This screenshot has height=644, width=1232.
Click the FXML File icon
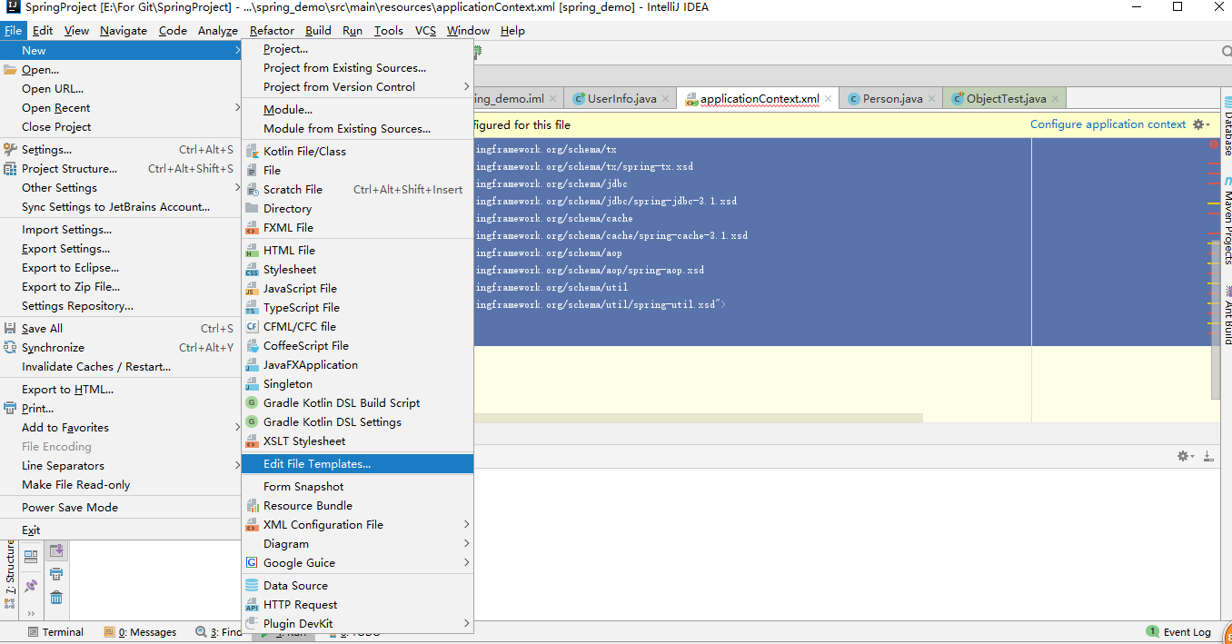click(252, 228)
